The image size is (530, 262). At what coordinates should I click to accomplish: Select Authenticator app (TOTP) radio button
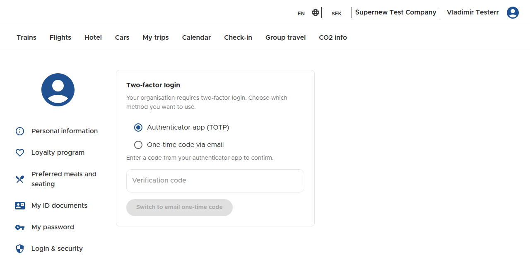(x=138, y=127)
